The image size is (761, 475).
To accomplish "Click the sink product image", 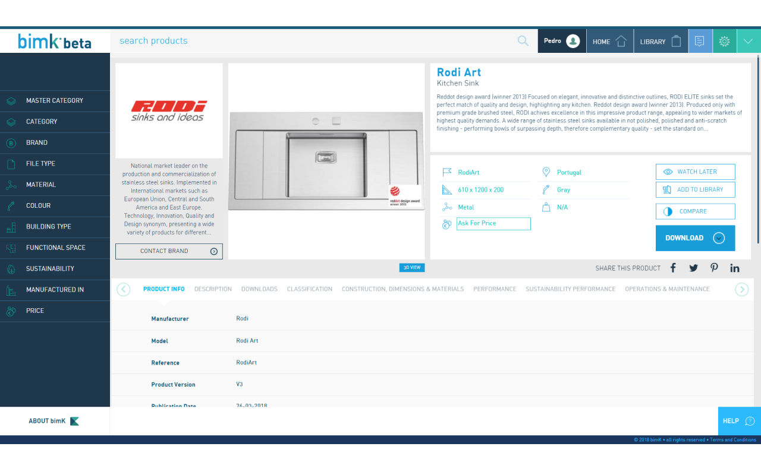I will click(x=326, y=161).
